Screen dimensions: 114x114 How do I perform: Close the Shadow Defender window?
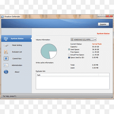(109, 16)
